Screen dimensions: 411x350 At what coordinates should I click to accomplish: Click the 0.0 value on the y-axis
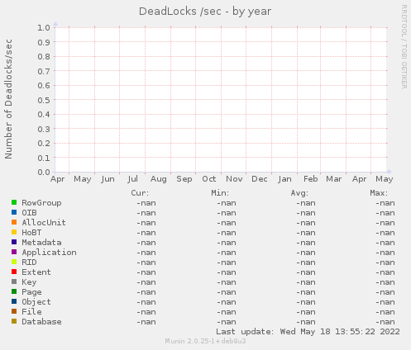44,173
